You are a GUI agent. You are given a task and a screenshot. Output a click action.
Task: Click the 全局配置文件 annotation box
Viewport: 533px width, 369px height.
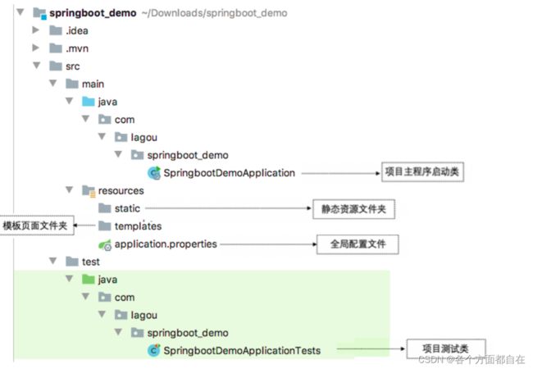[358, 244]
